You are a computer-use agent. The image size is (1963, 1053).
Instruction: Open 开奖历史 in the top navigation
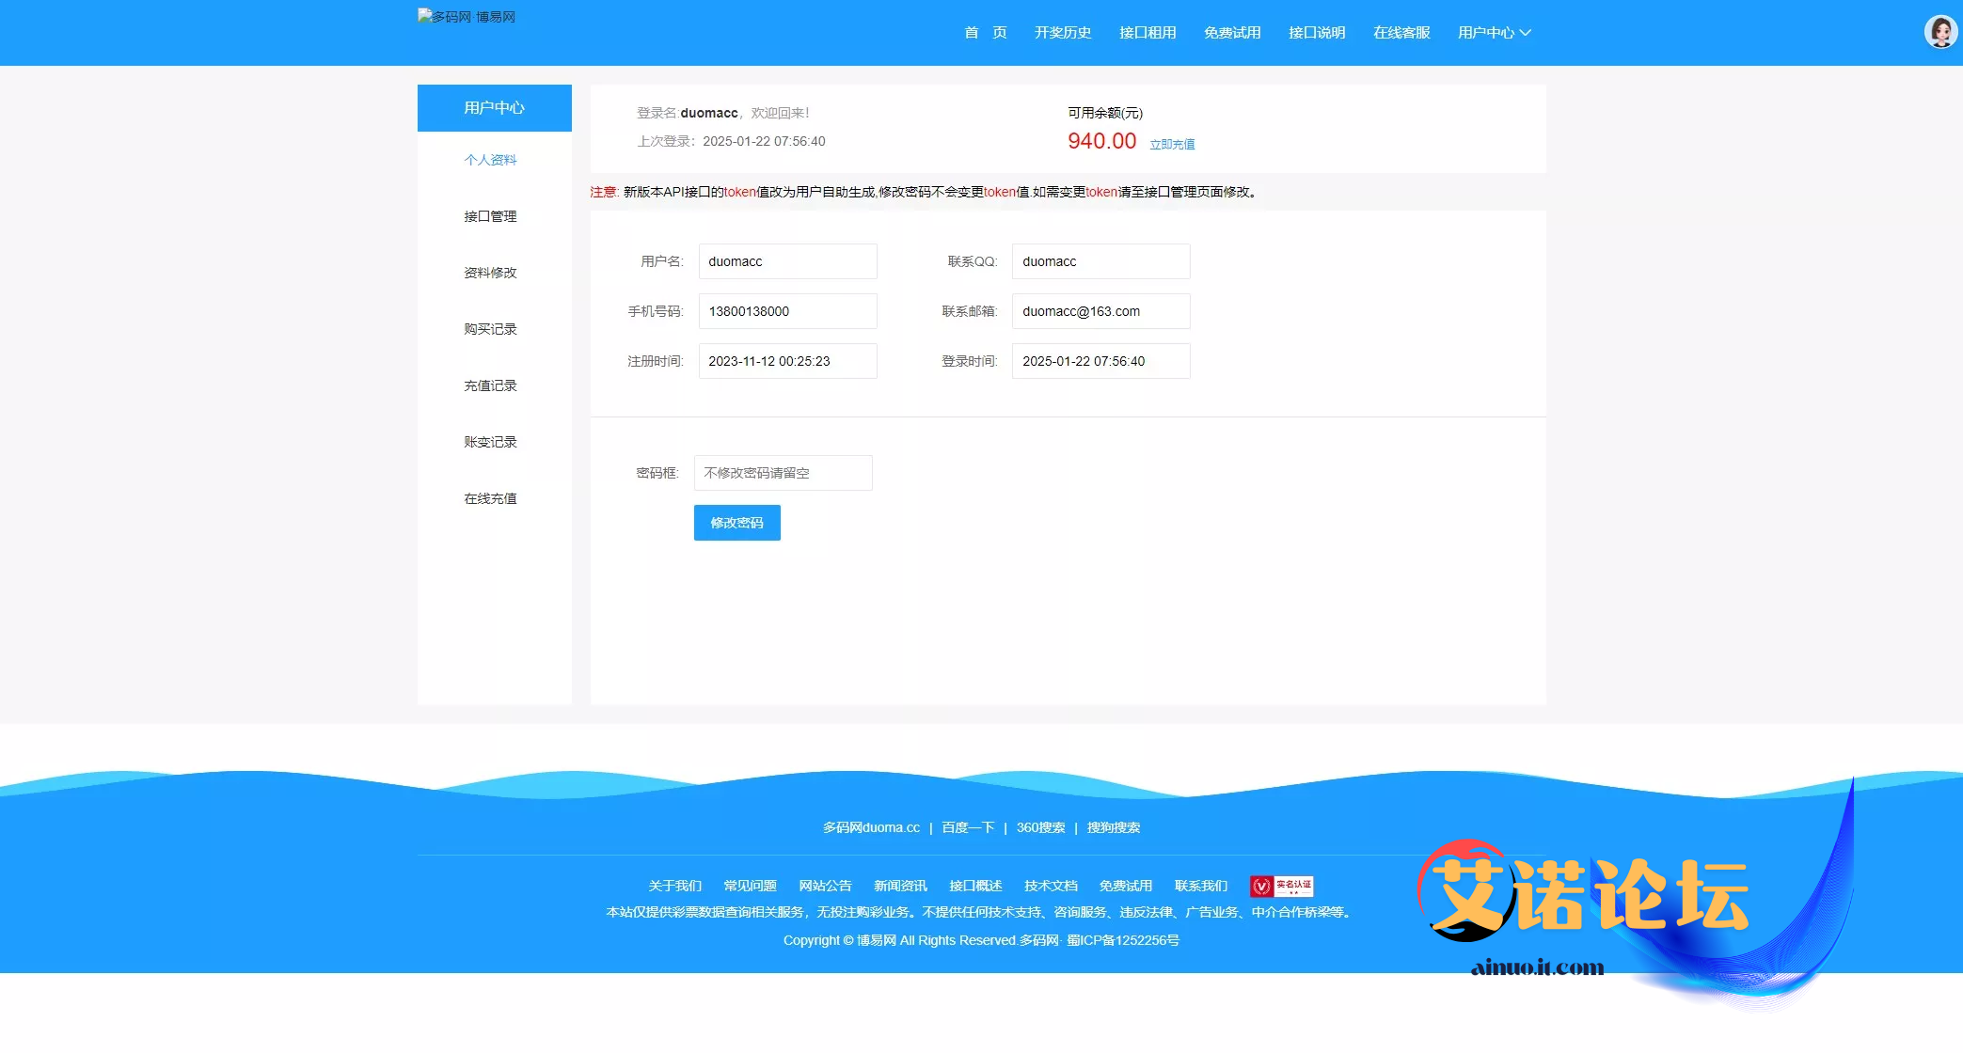point(1063,33)
